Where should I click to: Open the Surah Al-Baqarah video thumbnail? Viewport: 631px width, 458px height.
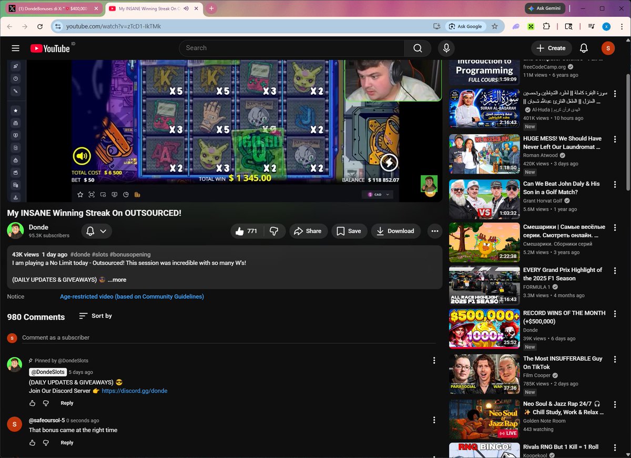click(484, 108)
